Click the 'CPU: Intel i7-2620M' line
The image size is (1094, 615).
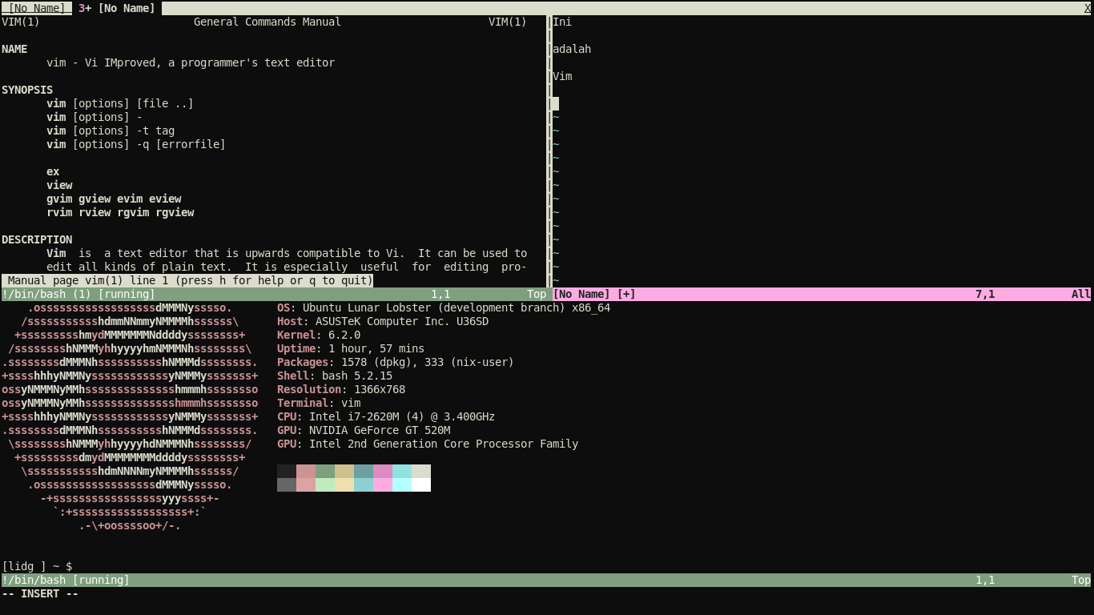tap(386, 416)
